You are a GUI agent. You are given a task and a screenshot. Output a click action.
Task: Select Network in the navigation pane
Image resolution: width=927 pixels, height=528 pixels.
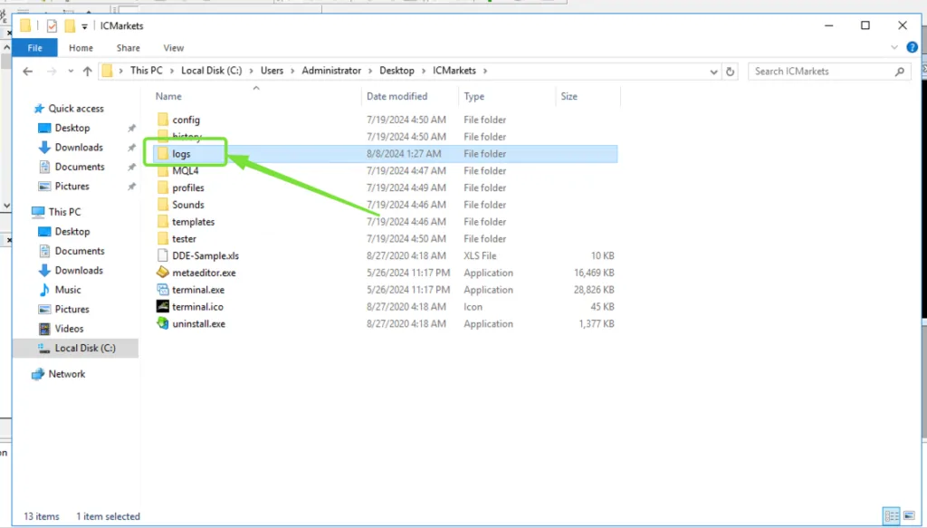(67, 374)
